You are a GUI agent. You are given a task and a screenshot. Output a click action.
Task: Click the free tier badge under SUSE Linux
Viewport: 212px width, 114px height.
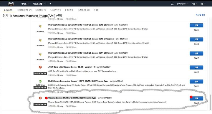click(x=40, y=87)
